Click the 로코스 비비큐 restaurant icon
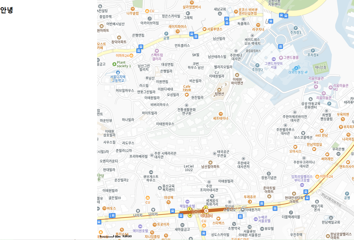 236,11
